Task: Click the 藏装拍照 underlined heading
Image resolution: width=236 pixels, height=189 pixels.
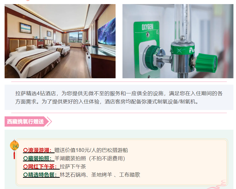Action: (x=39, y=158)
